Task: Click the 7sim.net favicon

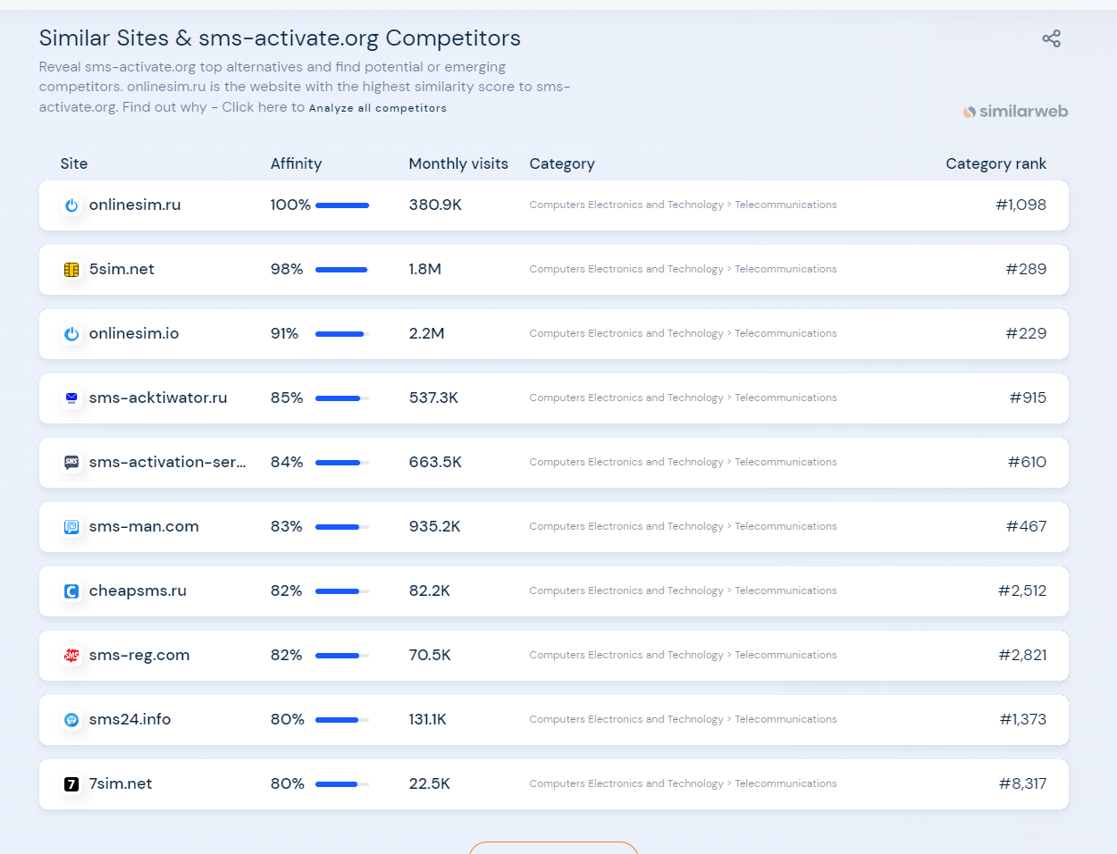Action: point(71,784)
